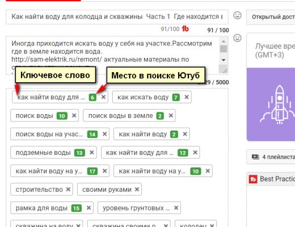
Task: Select the 'как искать воду' tag text
Action: (x=143, y=97)
